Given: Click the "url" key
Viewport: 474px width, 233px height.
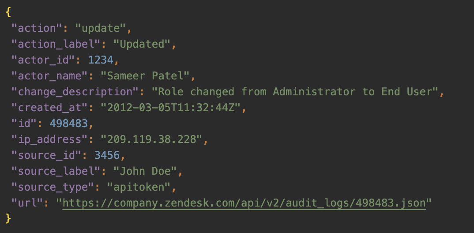Looking at the screenshot, I should point(28,203).
